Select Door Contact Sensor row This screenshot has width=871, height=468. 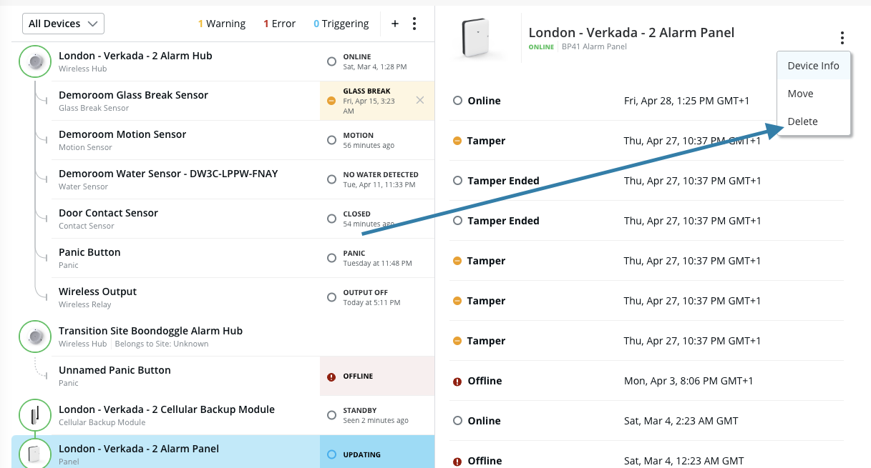[108, 218]
